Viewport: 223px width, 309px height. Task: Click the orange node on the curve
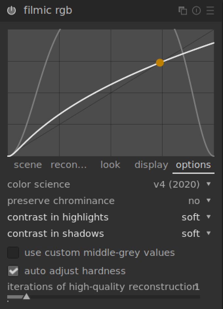(x=160, y=63)
